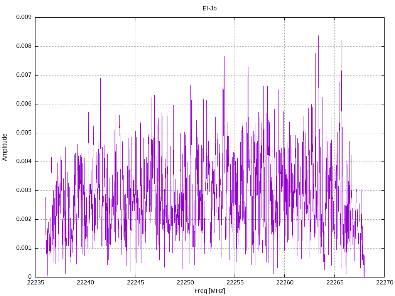Viewport: 395px width, 296px height.
Task: Click y-axis tick label 0.007
Action: coord(24,75)
